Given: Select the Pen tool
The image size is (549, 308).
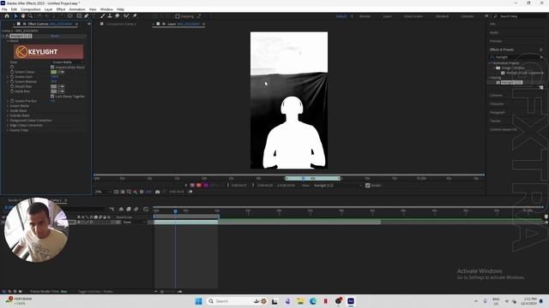Looking at the screenshot, I should pos(87,16).
